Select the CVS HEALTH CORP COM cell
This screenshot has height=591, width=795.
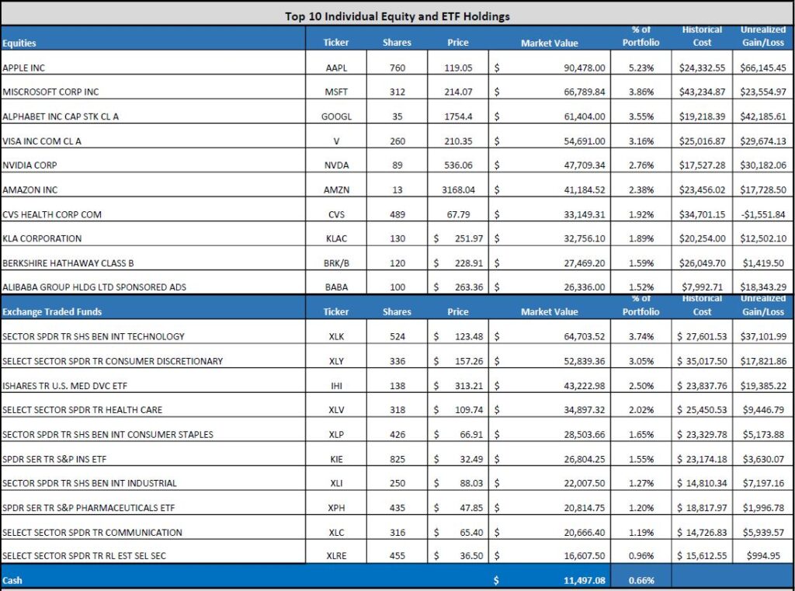pyautogui.click(x=153, y=209)
